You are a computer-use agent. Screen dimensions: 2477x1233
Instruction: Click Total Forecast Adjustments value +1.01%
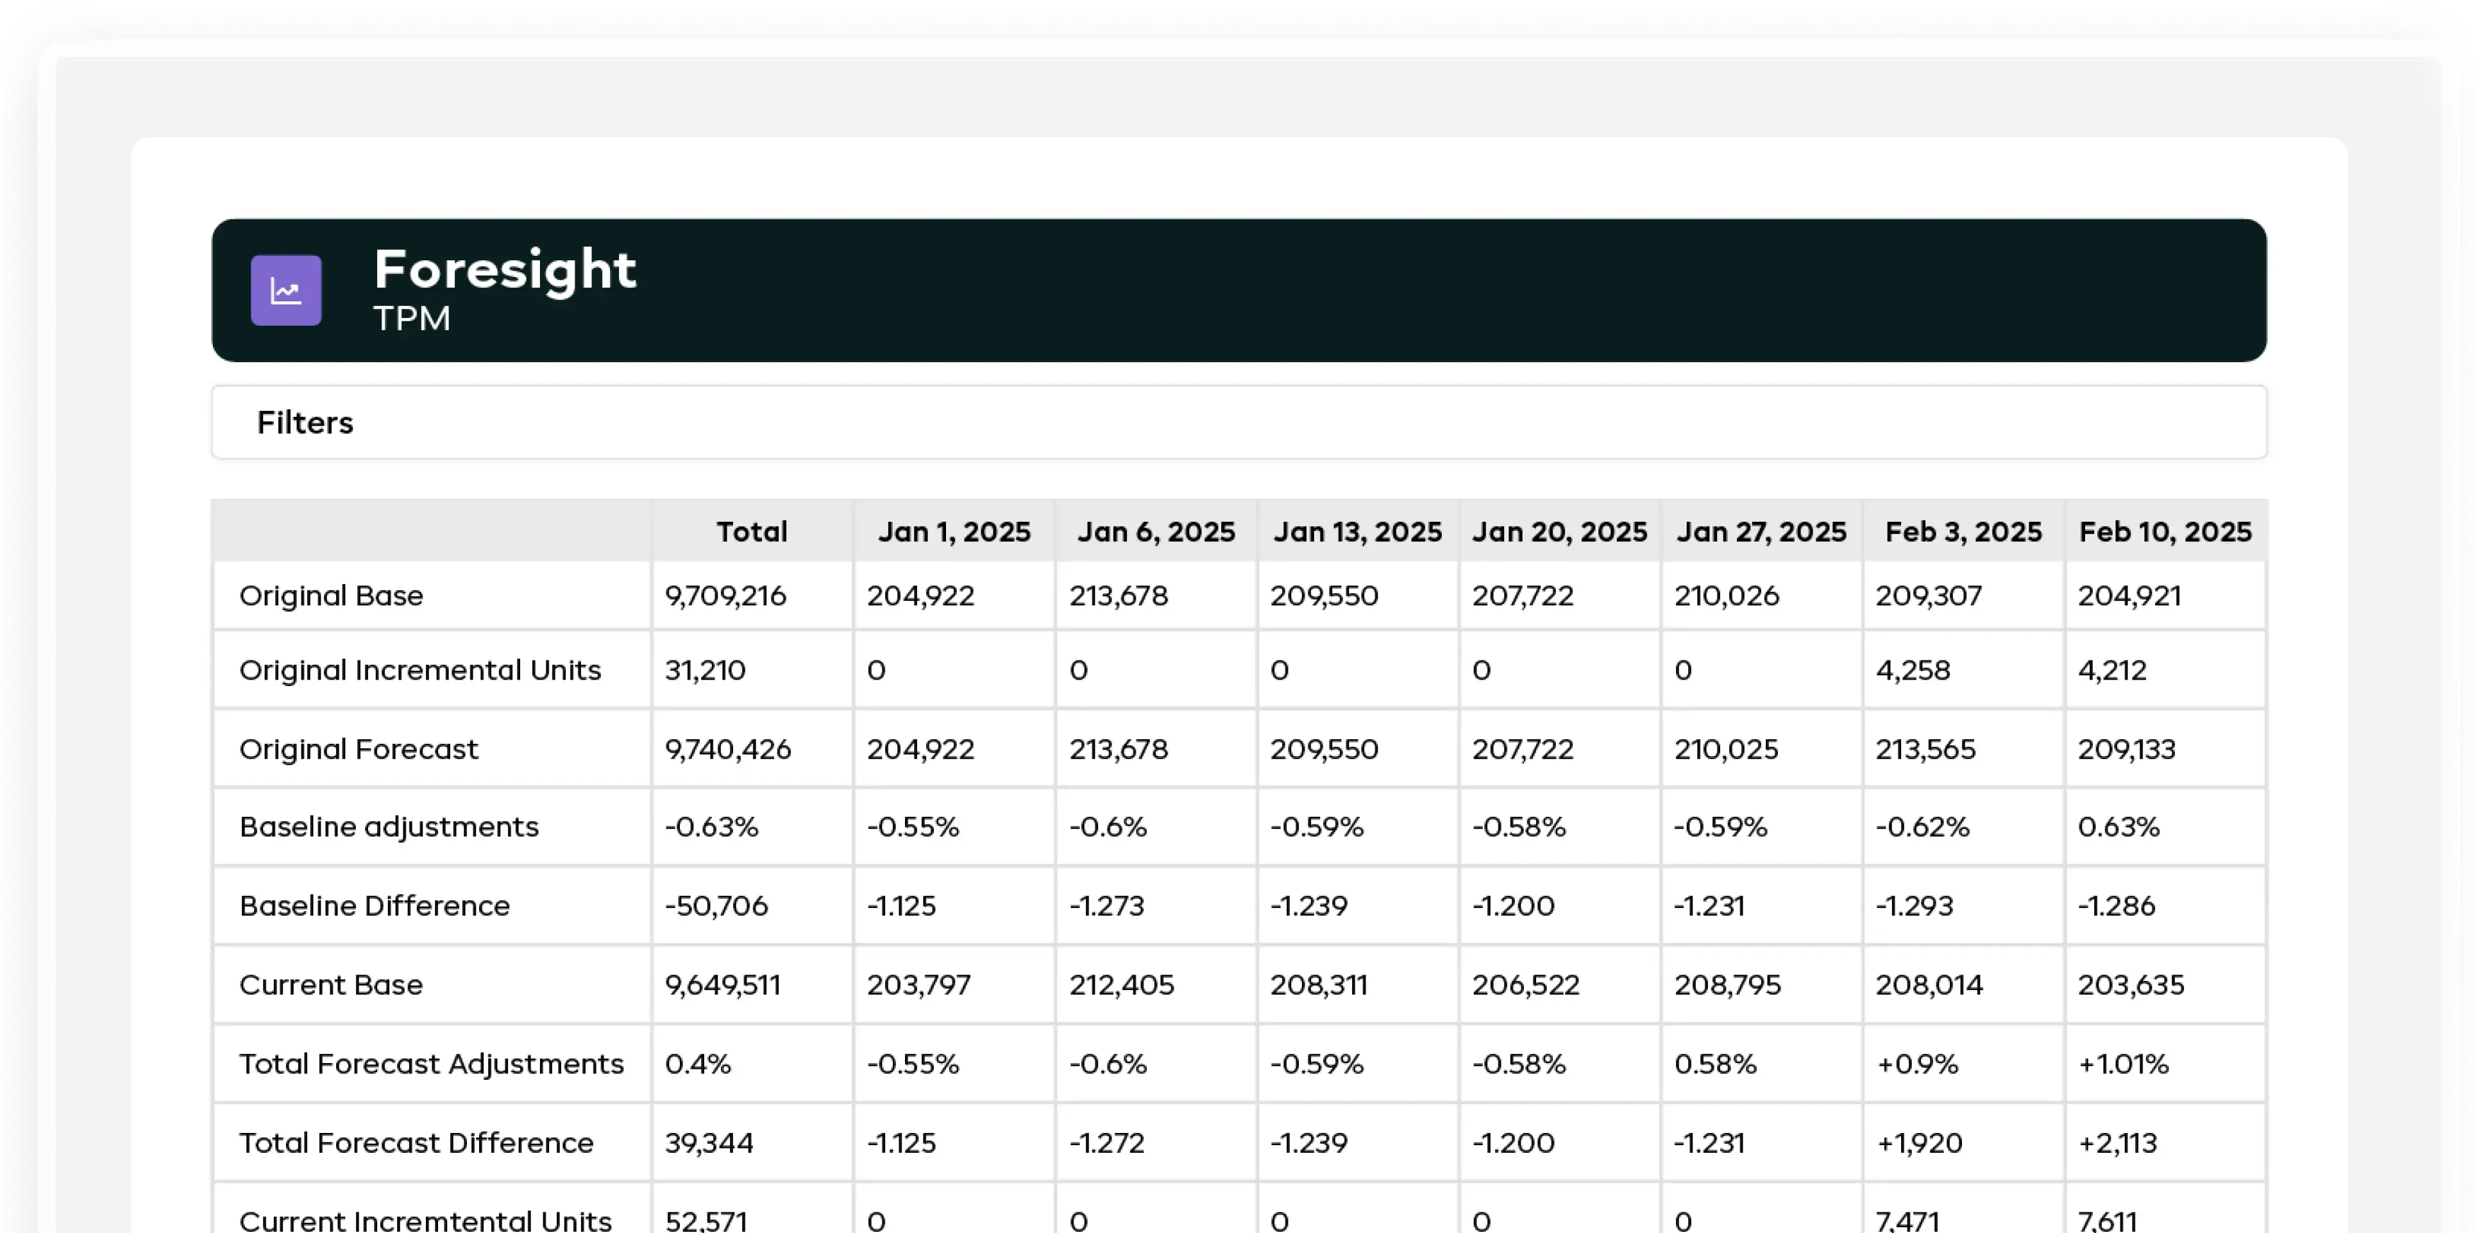pos(2123,1064)
